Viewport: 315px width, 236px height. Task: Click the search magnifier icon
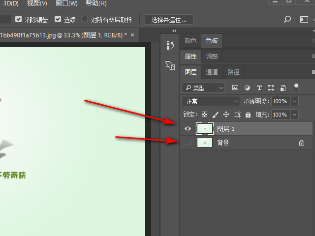[x=287, y=20]
